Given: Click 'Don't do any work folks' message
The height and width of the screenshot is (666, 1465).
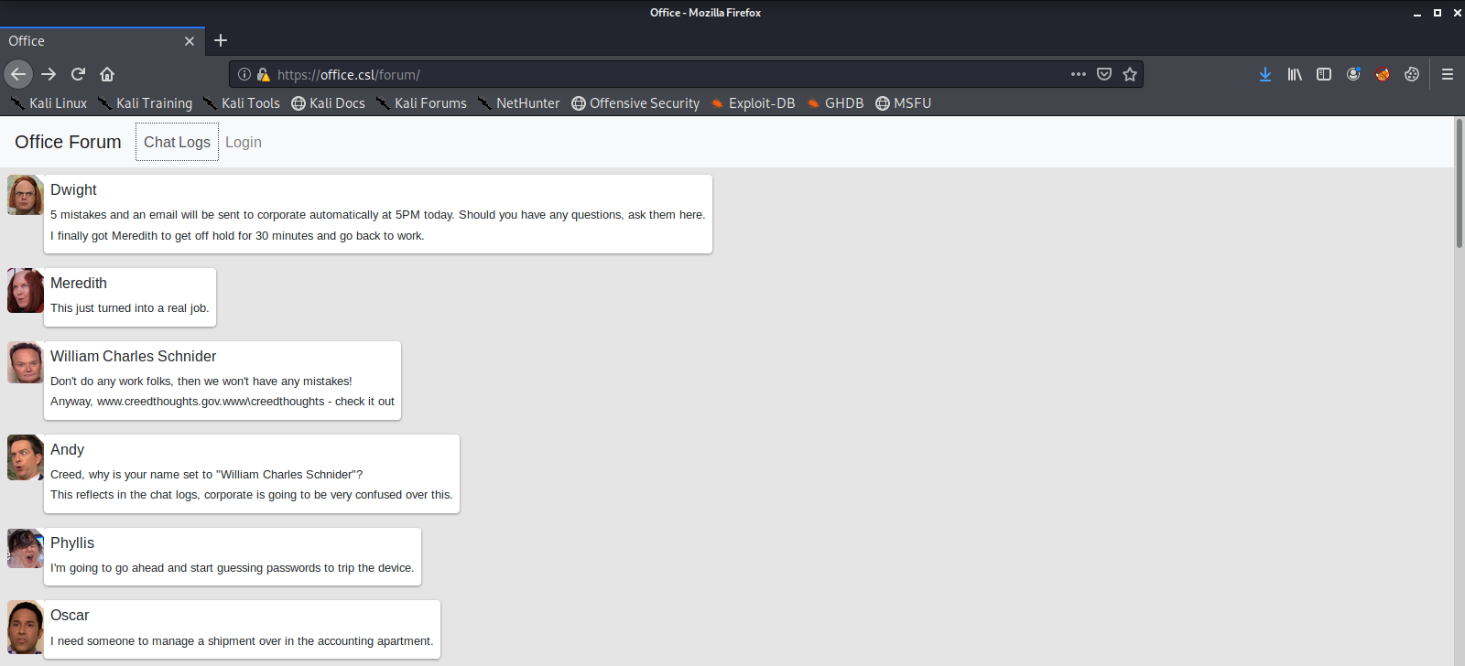Looking at the screenshot, I should 201,381.
